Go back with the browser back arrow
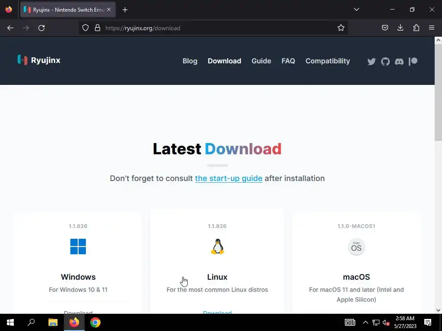442x331 pixels. pyautogui.click(x=10, y=28)
